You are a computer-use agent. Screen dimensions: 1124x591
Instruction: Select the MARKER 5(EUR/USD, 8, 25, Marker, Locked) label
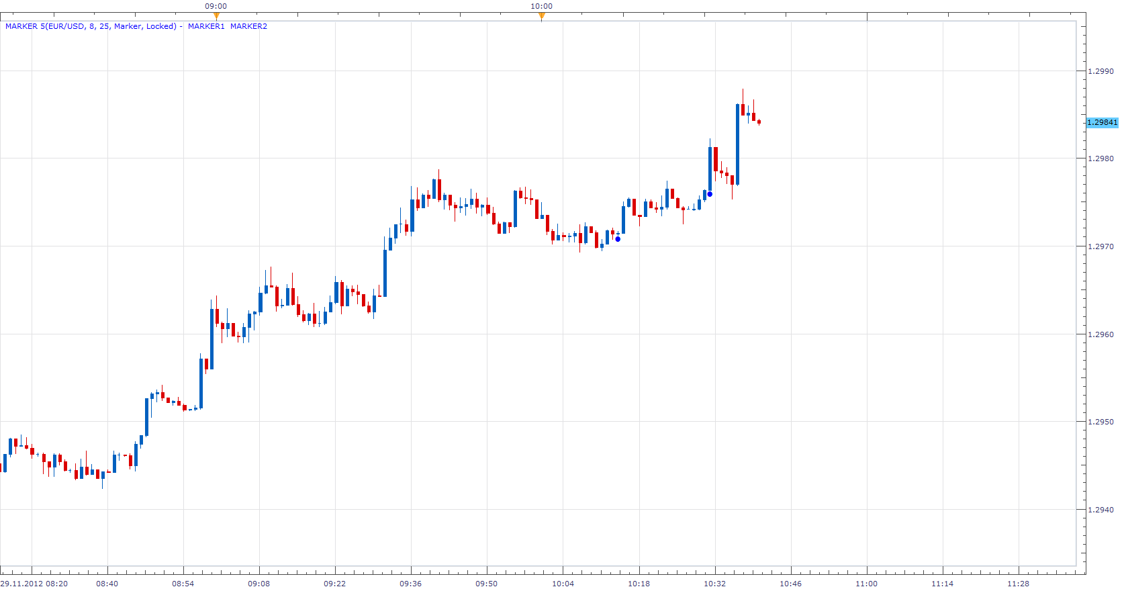tap(91, 26)
